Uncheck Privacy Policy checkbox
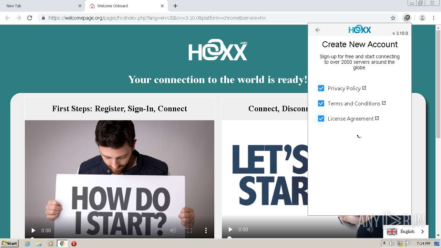441x248 pixels. coord(321,88)
